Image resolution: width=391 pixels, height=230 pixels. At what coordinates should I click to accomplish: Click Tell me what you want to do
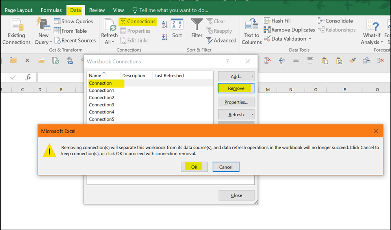pos(170,10)
